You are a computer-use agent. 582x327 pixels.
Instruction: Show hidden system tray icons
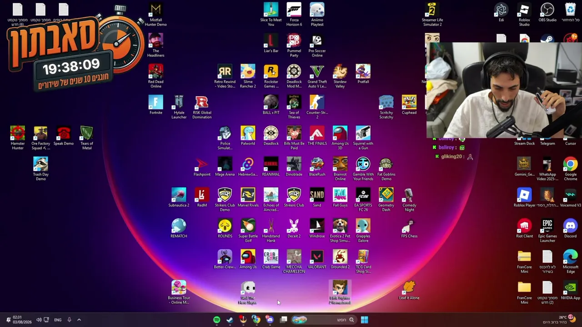click(79, 320)
